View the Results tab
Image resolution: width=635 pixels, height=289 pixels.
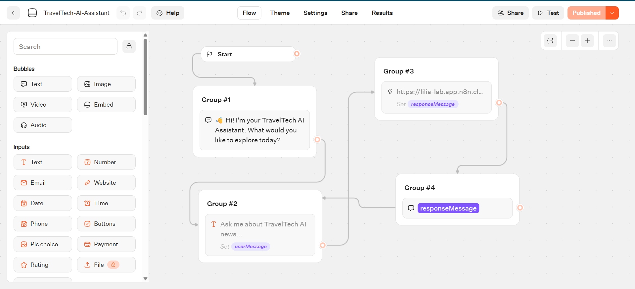coord(382,13)
